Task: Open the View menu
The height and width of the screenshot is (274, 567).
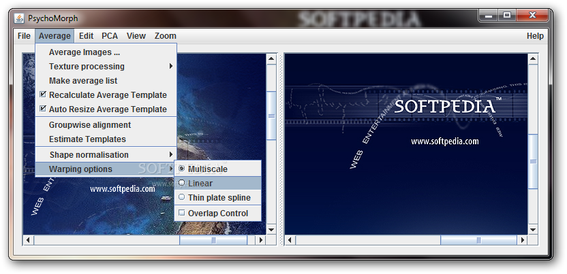Action: [x=136, y=36]
